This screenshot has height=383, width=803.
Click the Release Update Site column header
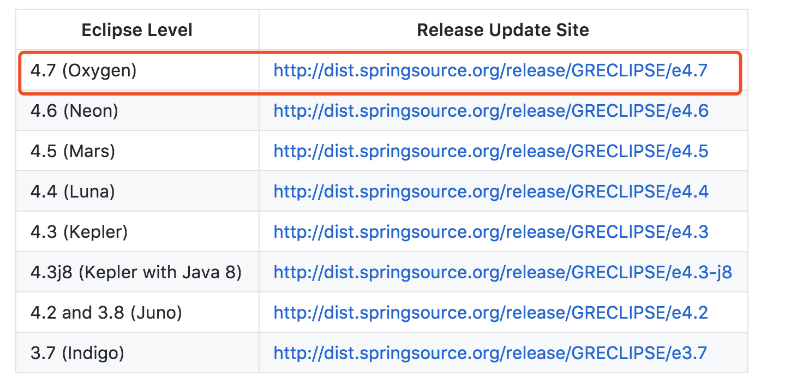pyautogui.click(x=503, y=30)
